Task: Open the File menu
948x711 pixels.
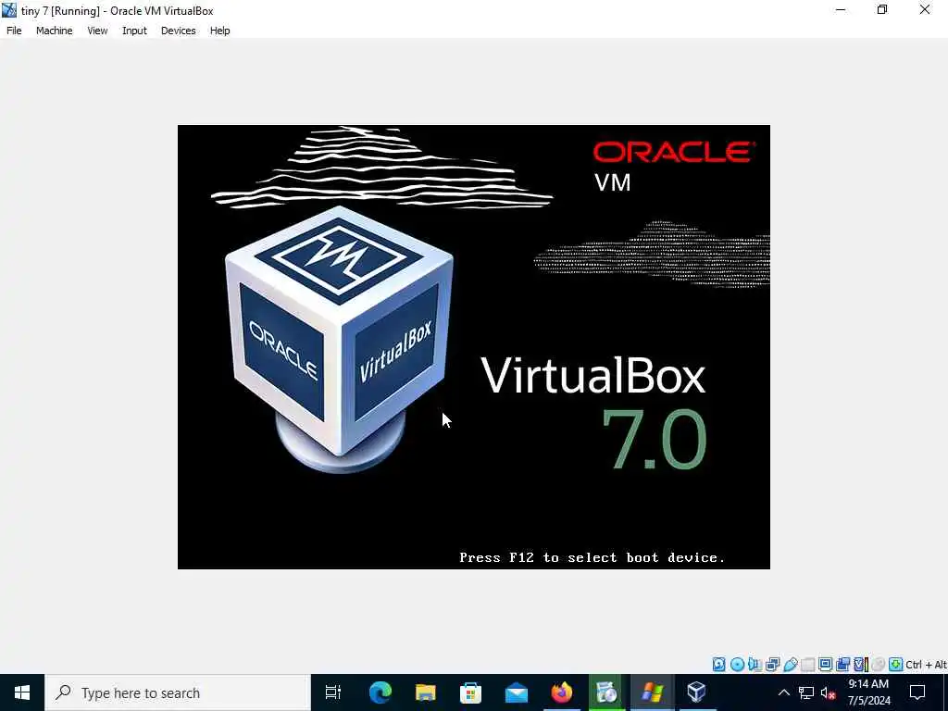Action: tap(14, 31)
